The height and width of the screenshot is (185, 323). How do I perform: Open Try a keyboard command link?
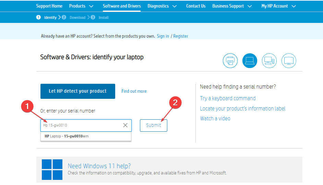(x=228, y=98)
